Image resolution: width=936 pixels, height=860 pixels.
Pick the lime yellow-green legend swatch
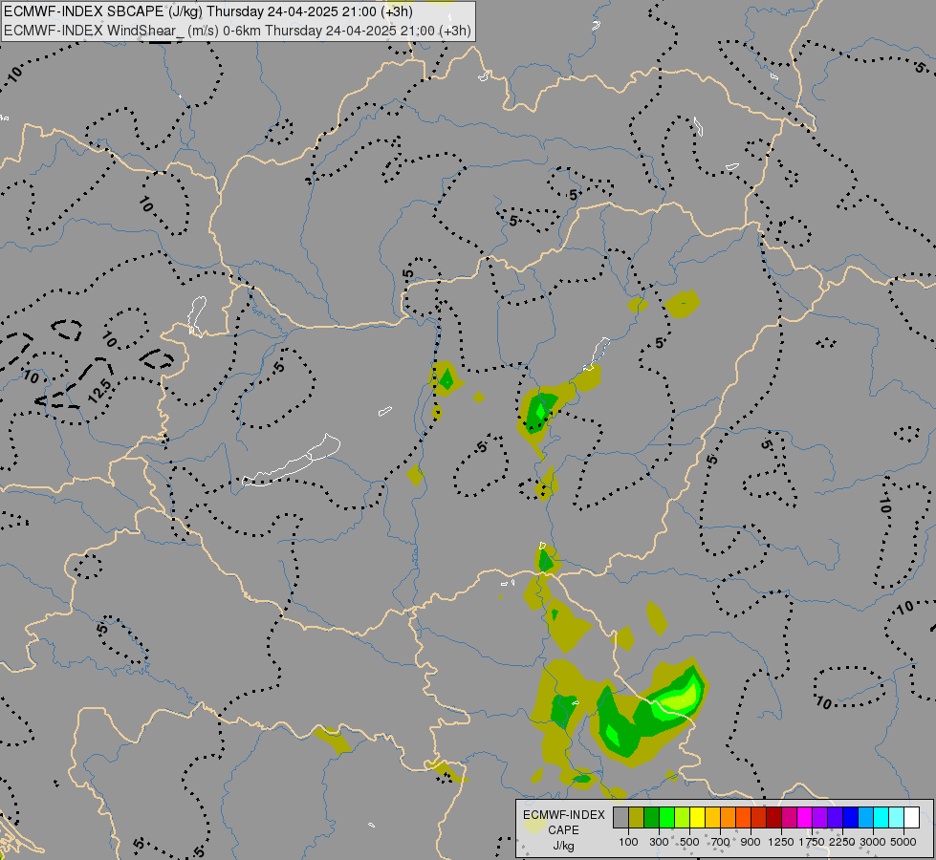coord(683,818)
